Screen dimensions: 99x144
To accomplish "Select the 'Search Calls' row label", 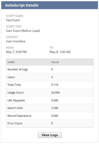I will pos(15,108).
